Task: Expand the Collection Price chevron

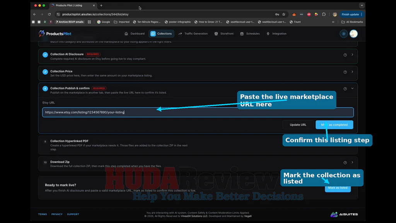Action: click(352, 72)
